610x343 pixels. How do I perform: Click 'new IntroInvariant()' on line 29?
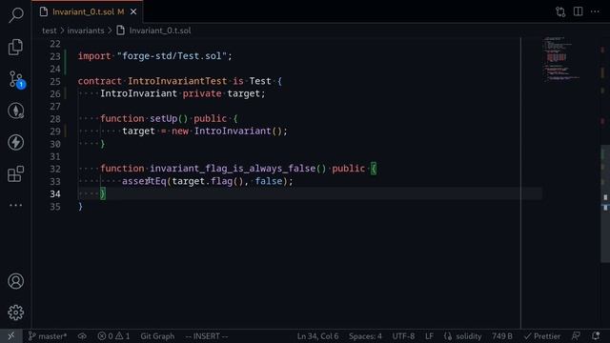(229, 131)
